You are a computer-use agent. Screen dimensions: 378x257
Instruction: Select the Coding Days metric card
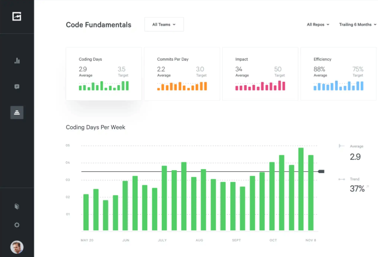click(103, 73)
